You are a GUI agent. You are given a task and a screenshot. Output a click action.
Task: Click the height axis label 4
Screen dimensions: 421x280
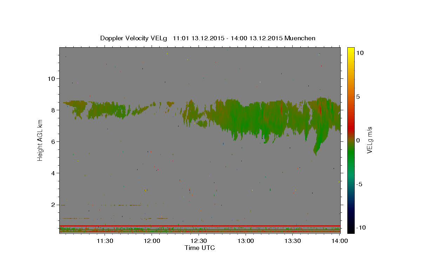(53, 173)
